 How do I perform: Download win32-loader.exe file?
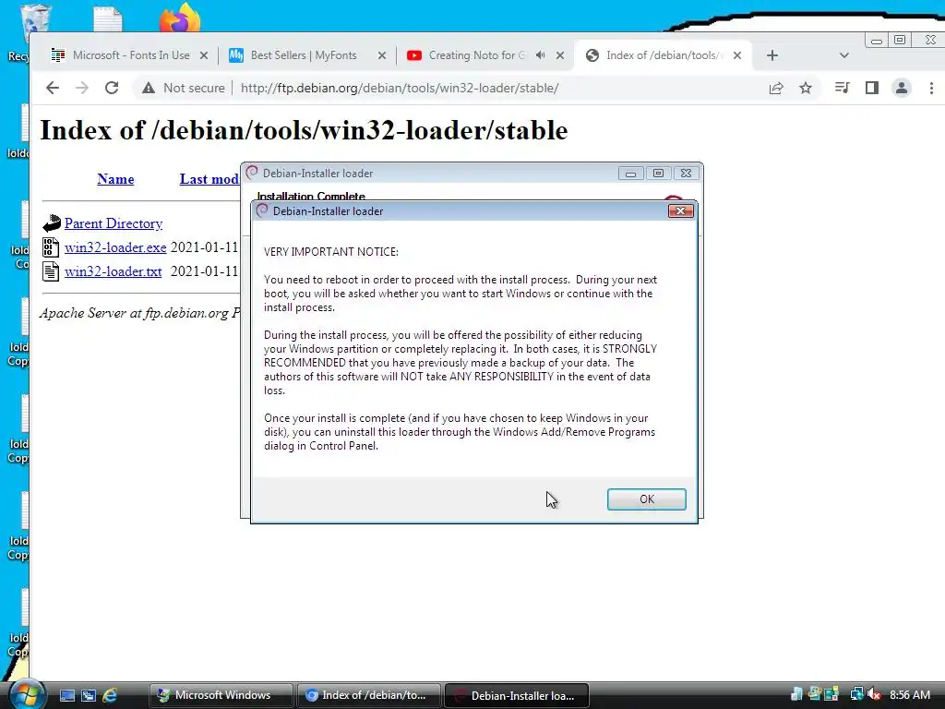(x=115, y=247)
